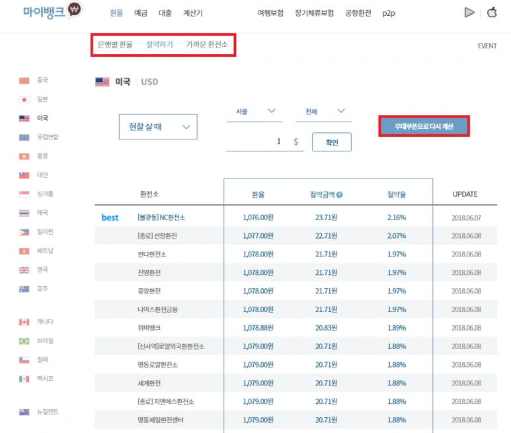
Task: Expand the 전체 district dropdown
Action: tap(324, 113)
